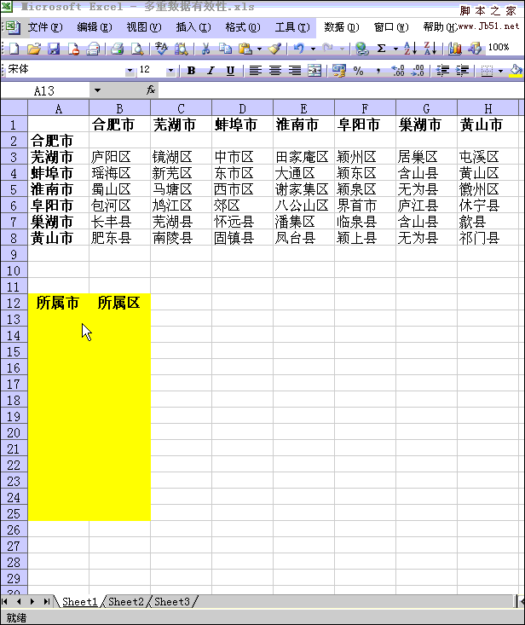
Task: Go to the last sheet tab arrow
Action: click(47, 601)
